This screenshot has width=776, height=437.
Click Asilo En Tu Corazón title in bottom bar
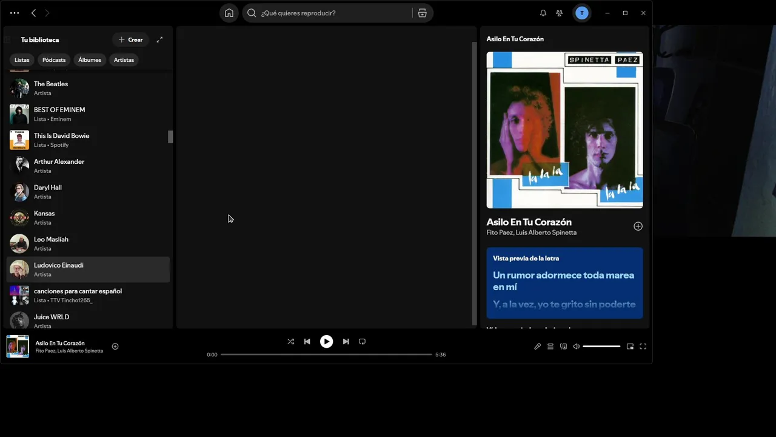point(60,343)
